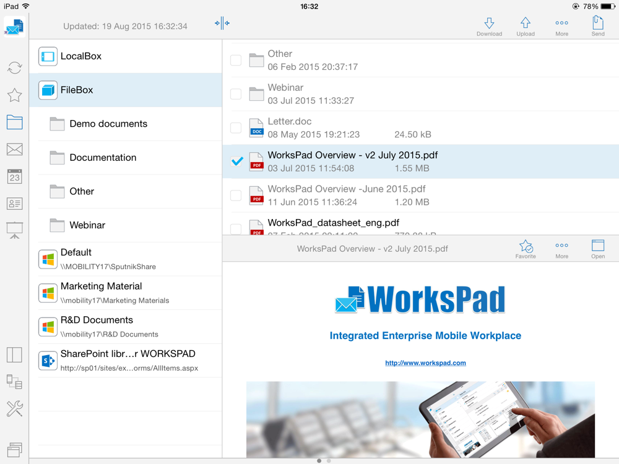The width and height of the screenshot is (619, 464).
Task: Check the box for the Webinar folder
Action: coord(236,94)
